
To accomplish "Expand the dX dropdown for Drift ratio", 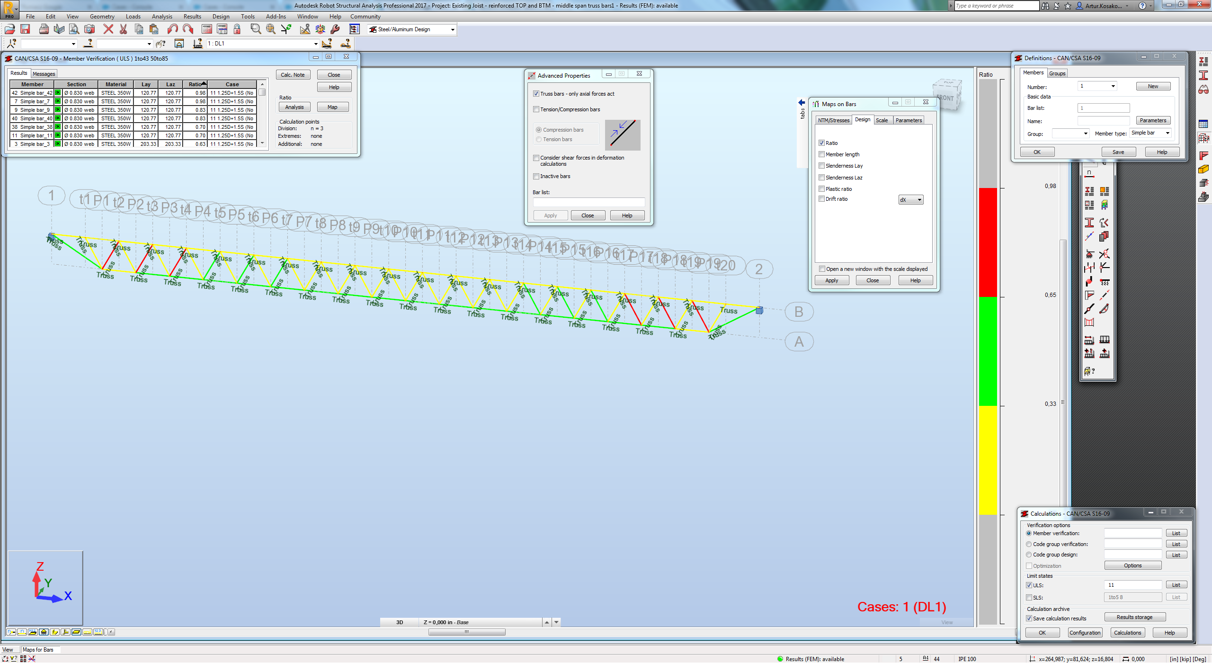I will (918, 199).
